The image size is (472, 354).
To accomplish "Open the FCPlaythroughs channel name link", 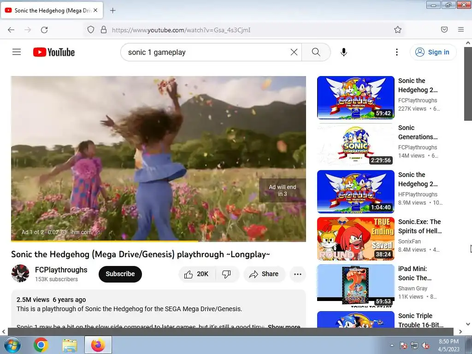I will [x=61, y=270].
